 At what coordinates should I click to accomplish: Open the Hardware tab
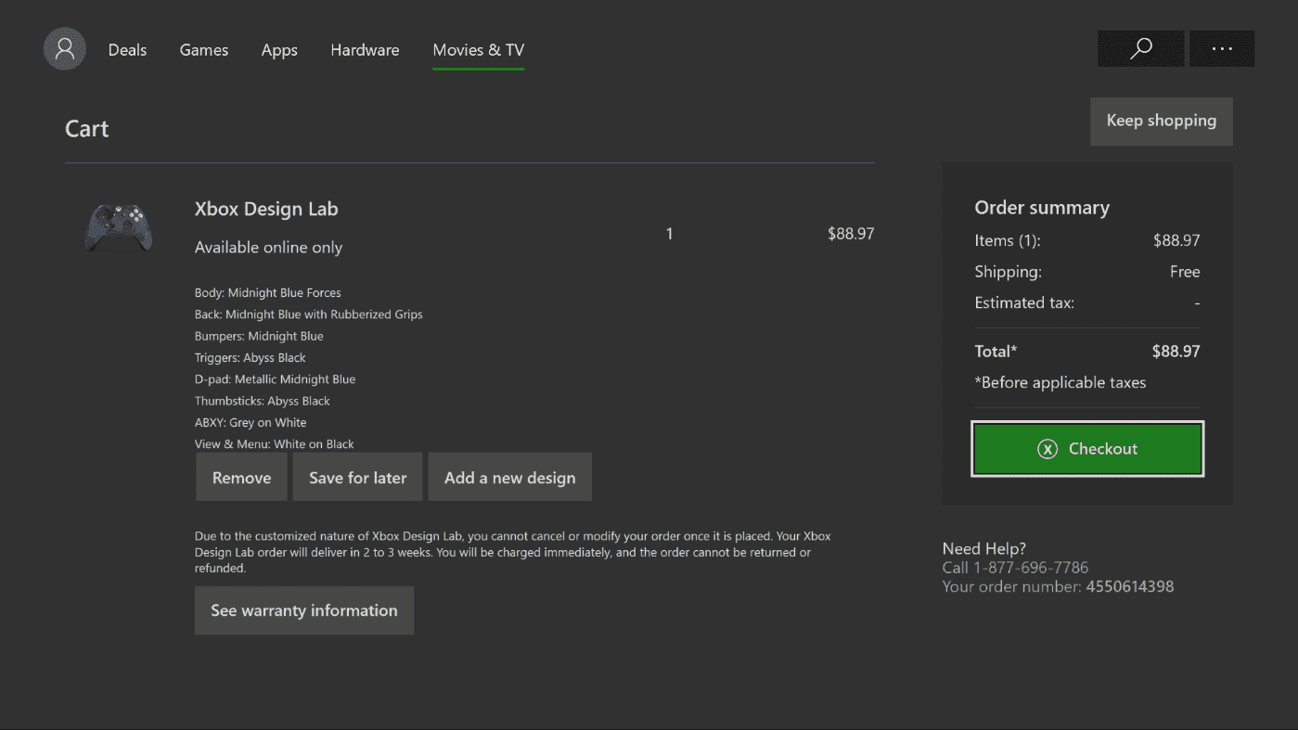(x=365, y=50)
